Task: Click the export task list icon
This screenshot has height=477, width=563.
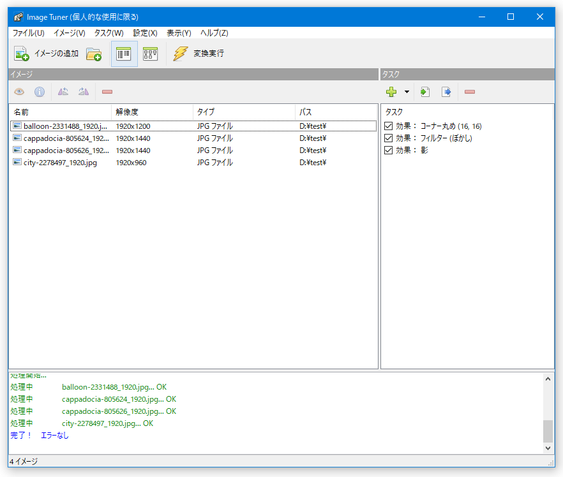Action: pyautogui.click(x=447, y=92)
